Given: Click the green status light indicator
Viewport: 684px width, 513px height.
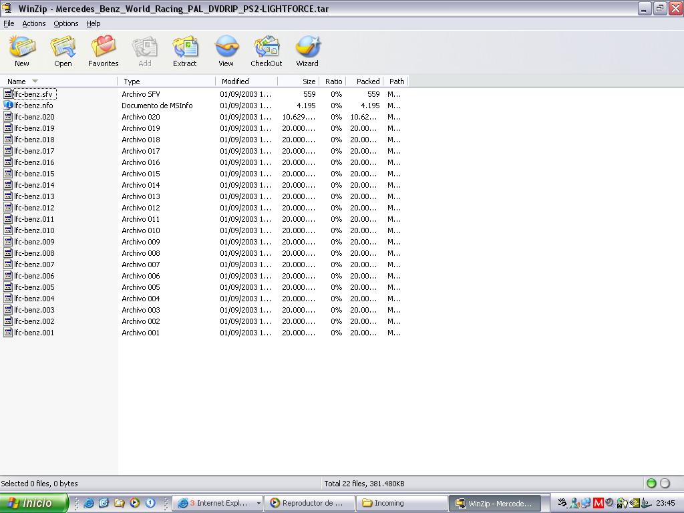Looking at the screenshot, I should tap(651, 483).
